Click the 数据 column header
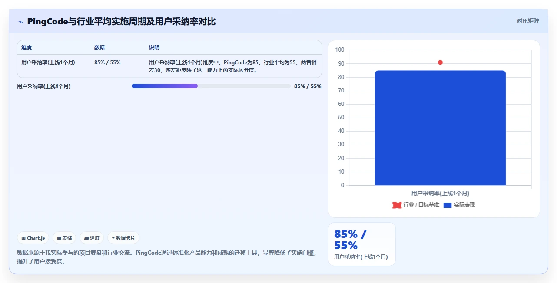The image size is (557, 283). 99,48
